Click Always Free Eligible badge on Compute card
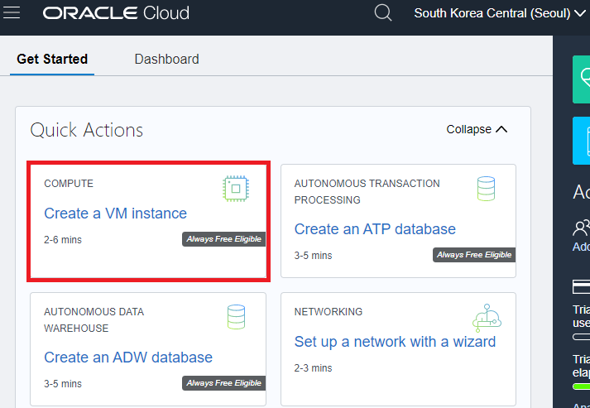Image resolution: width=590 pixels, height=408 pixels. click(x=224, y=239)
